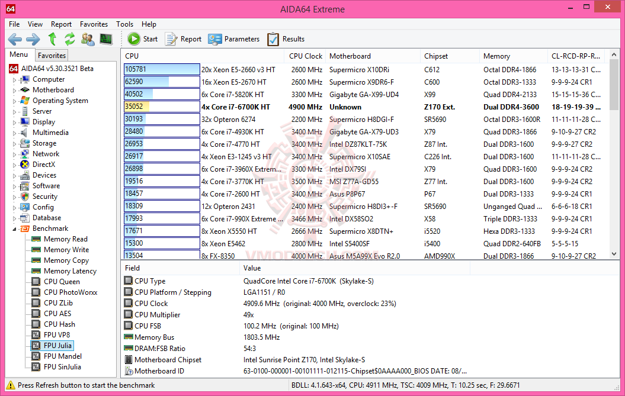This screenshot has width=625, height=396.
Task: Click results list scrollbar up arrow
Action: point(614,54)
